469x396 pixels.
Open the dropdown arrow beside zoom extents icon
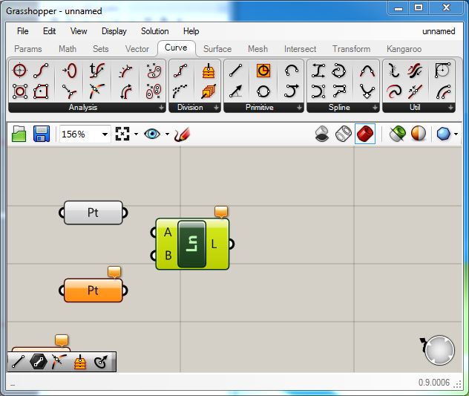coord(136,134)
